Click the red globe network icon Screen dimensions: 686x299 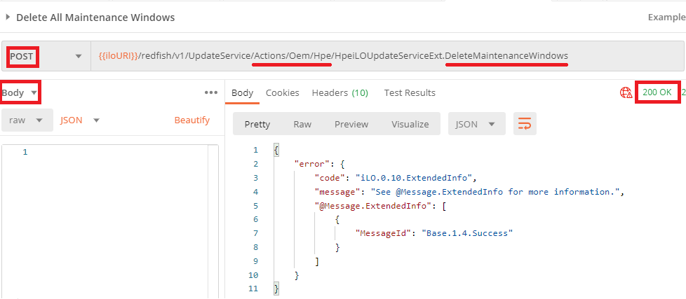point(626,92)
